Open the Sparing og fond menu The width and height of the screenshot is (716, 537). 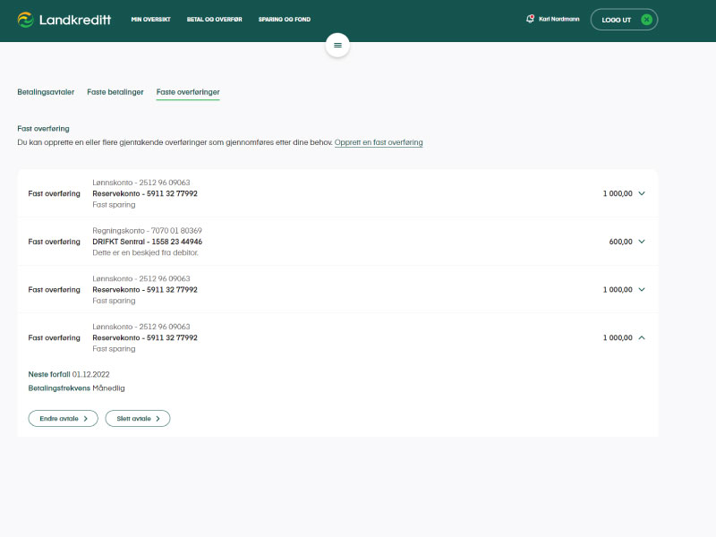coord(285,19)
